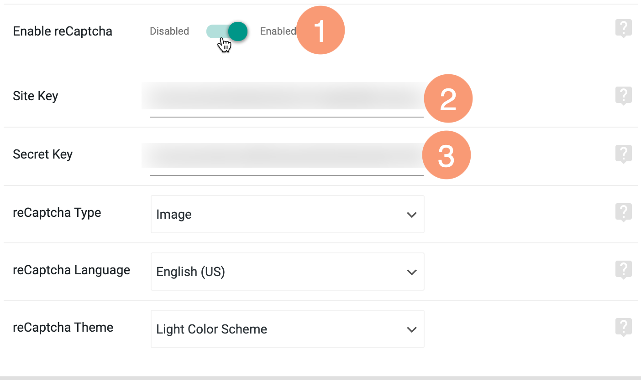641x380 pixels.
Task: Click chevron arrow of reCaptcha Theme dropdown
Action: pyautogui.click(x=412, y=329)
